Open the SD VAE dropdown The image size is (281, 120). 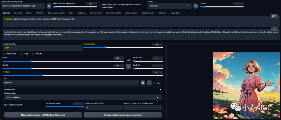tap(170, 6)
